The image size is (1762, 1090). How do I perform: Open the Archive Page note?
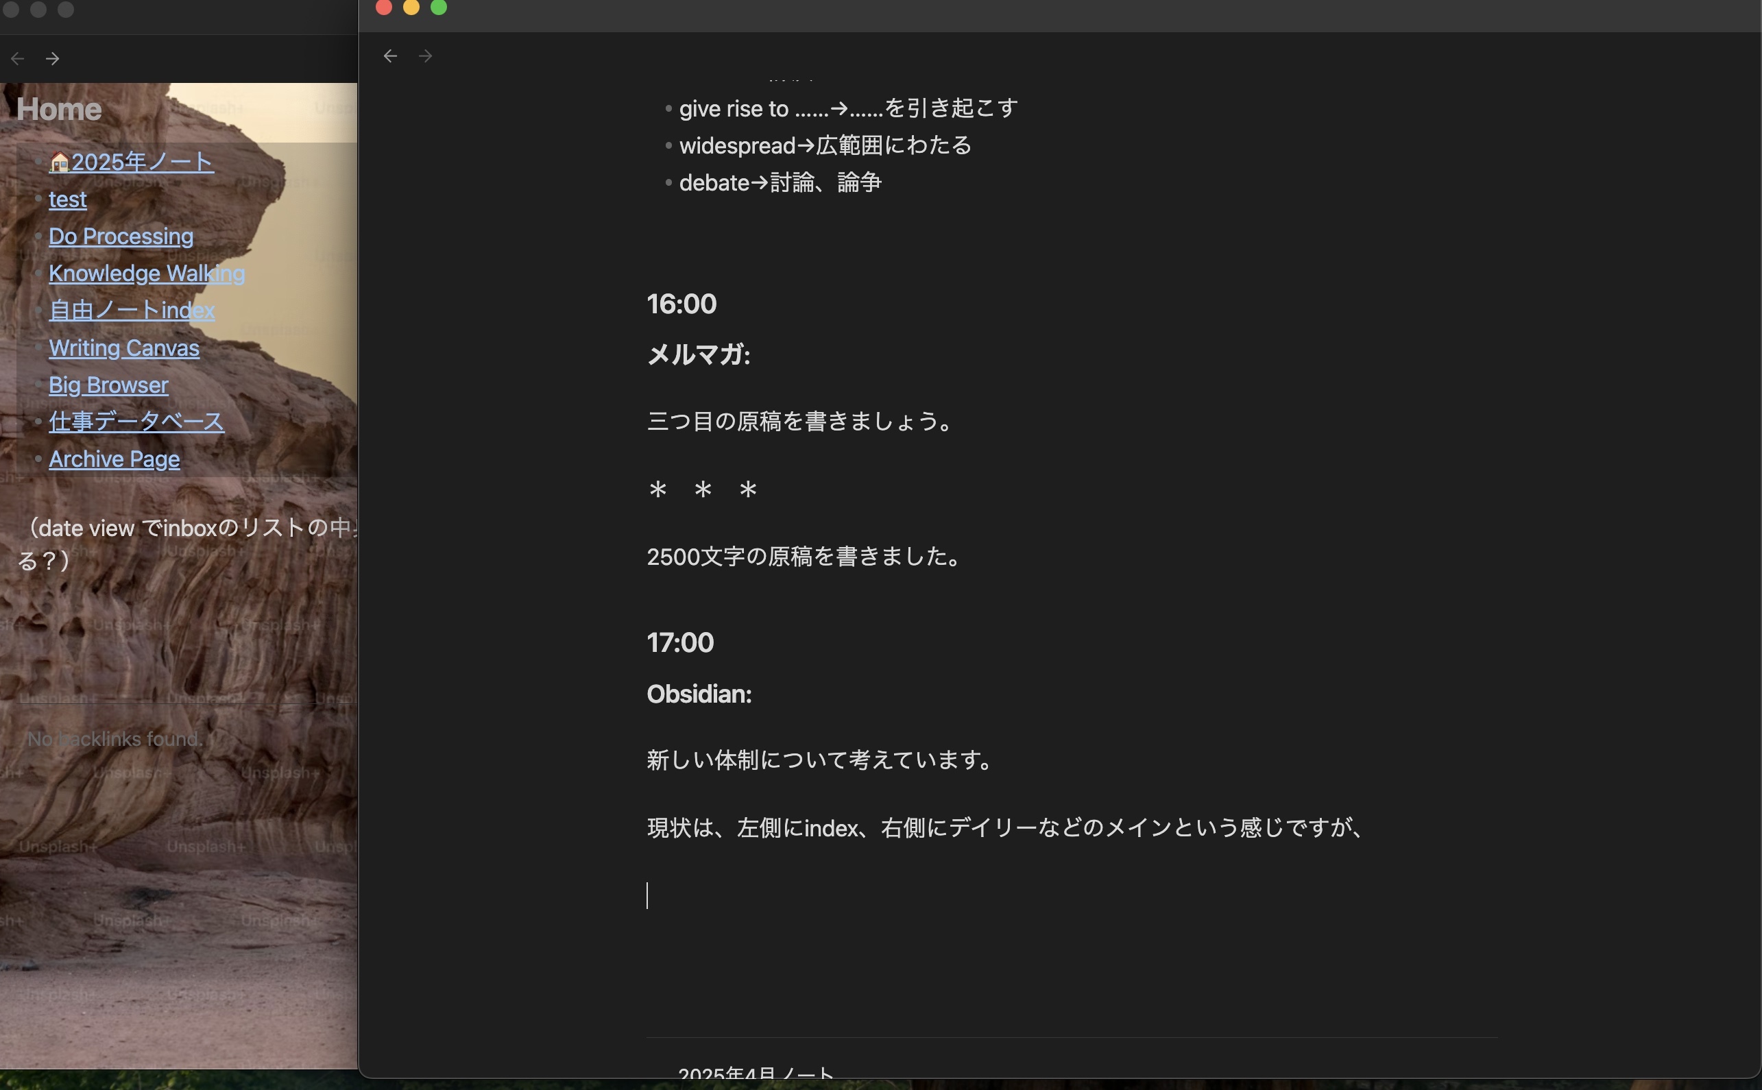pyautogui.click(x=114, y=459)
